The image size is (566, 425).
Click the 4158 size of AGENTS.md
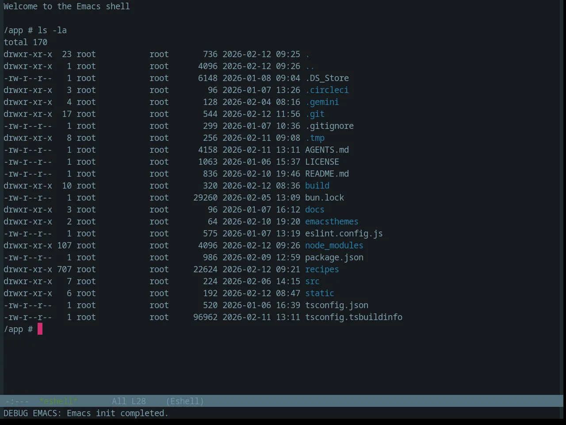208,150
